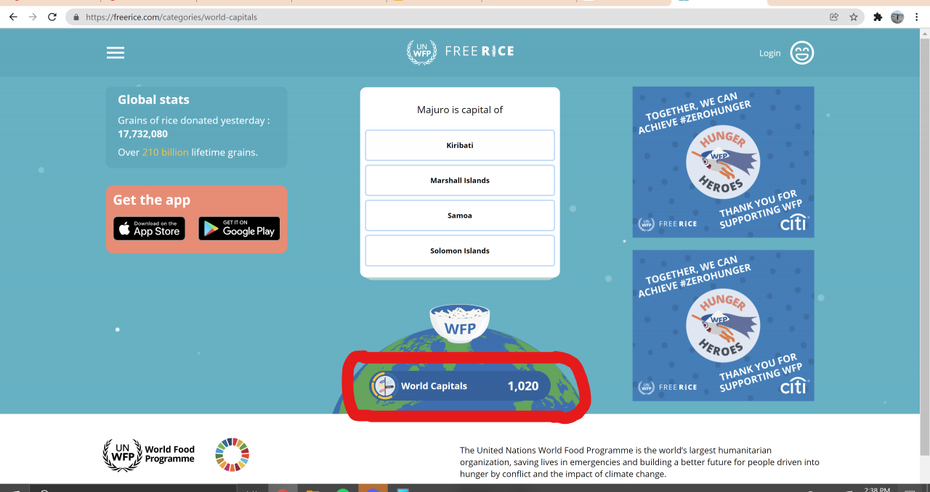Click the Get the app heading

152,200
